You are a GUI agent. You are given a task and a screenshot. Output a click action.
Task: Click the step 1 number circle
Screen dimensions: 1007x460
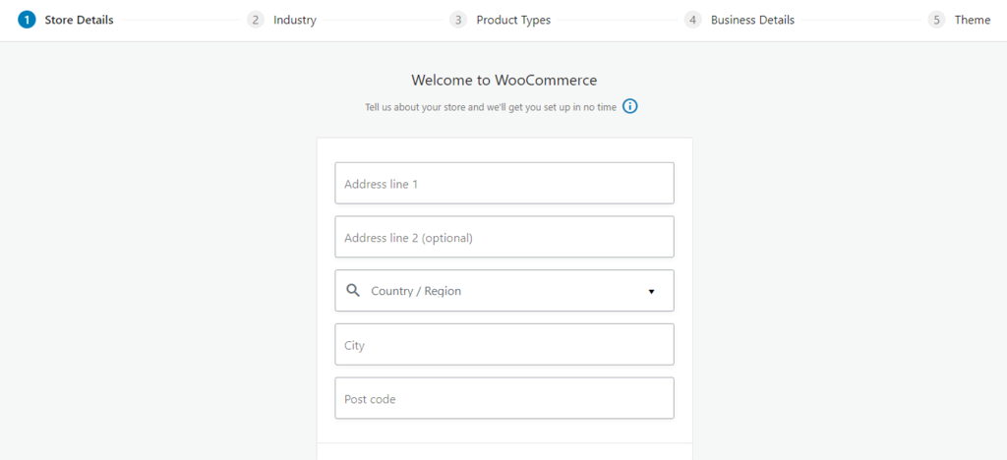[x=27, y=20]
